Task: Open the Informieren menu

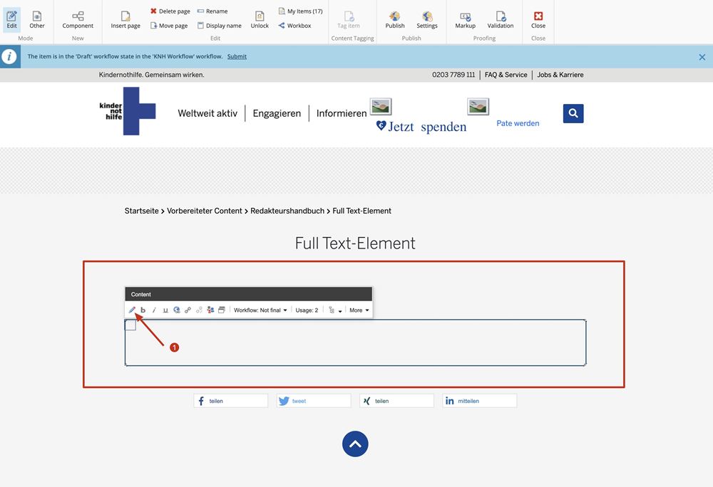Action: [x=342, y=113]
